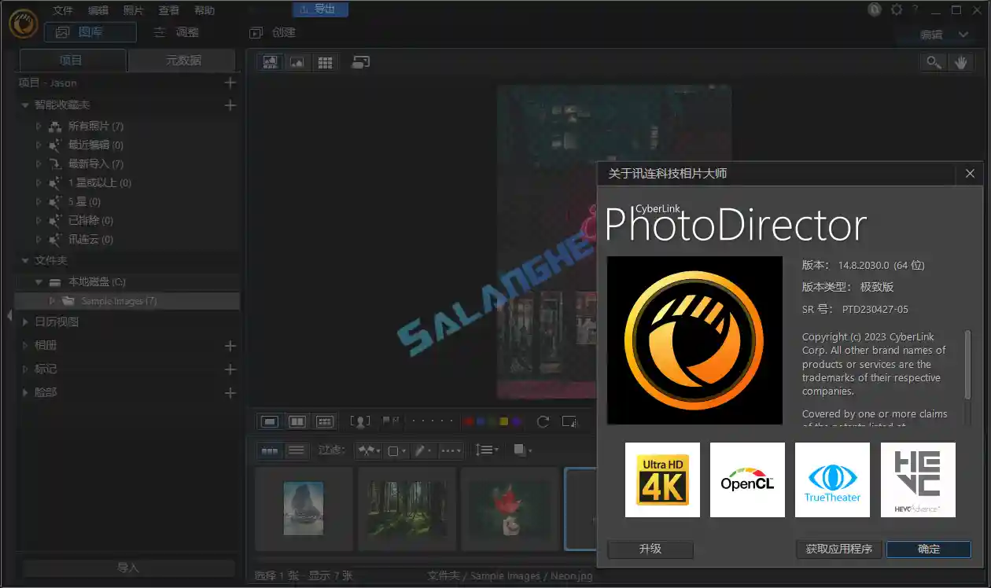This screenshot has height=588, width=991.
Task: Open the search magnifier
Action: [x=933, y=61]
